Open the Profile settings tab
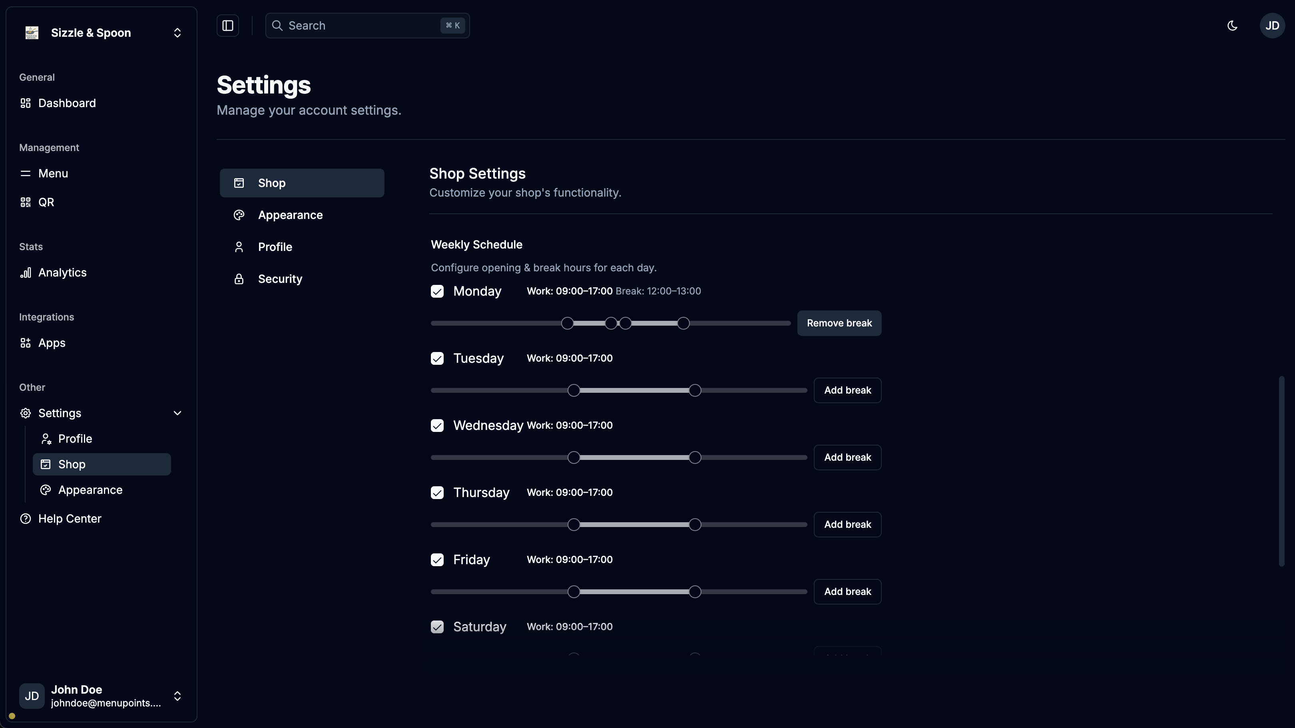 [275, 247]
